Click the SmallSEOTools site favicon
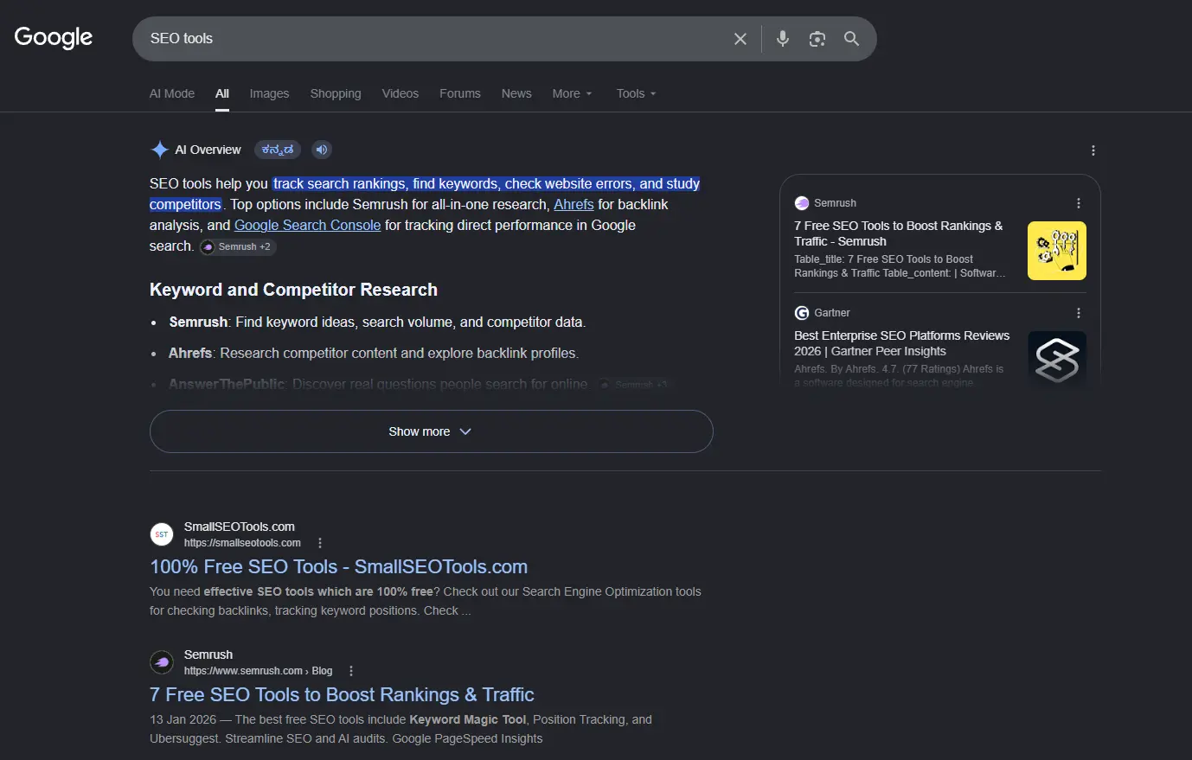1192x760 pixels. (162, 534)
